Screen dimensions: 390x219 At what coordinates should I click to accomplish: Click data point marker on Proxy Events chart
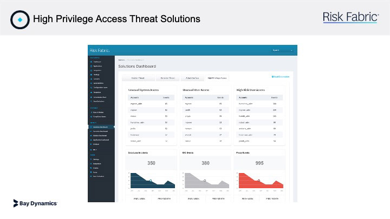click(x=259, y=181)
